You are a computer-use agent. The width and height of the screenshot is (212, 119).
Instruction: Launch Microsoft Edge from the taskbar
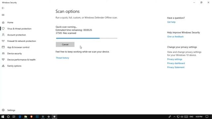tap(20, 117)
